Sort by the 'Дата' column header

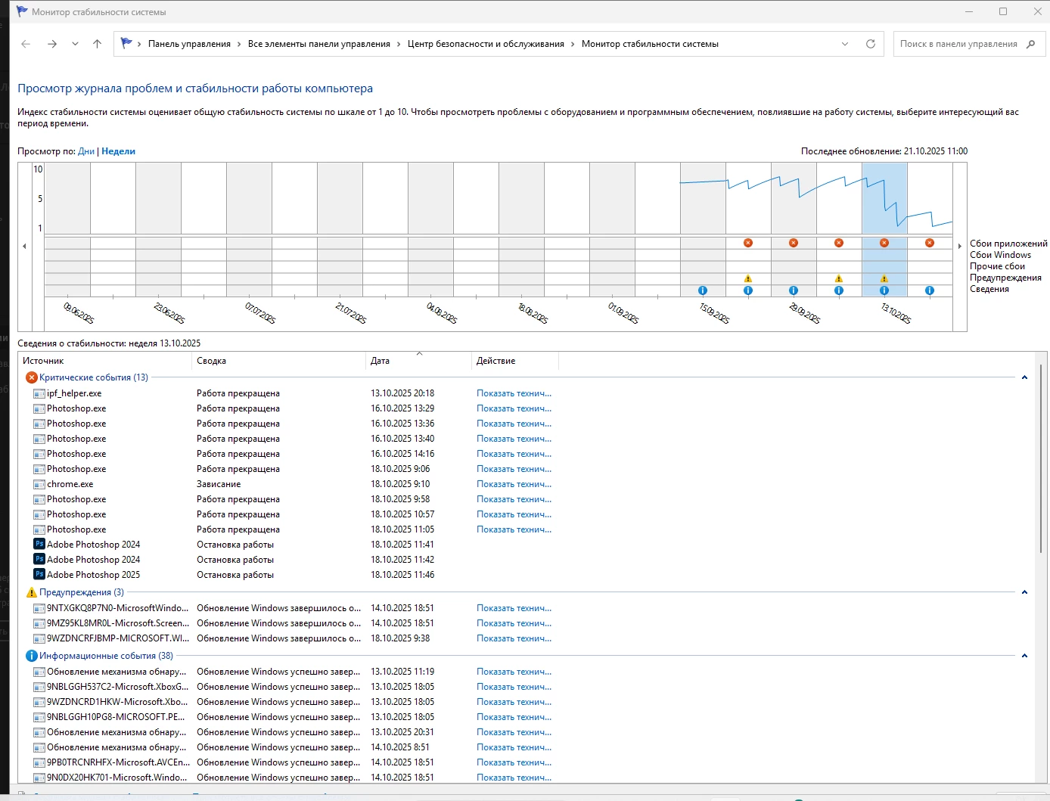pos(418,361)
